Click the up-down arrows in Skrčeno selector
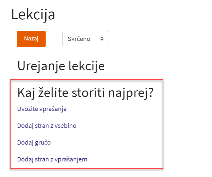The height and width of the screenshot is (177, 212). [102, 39]
